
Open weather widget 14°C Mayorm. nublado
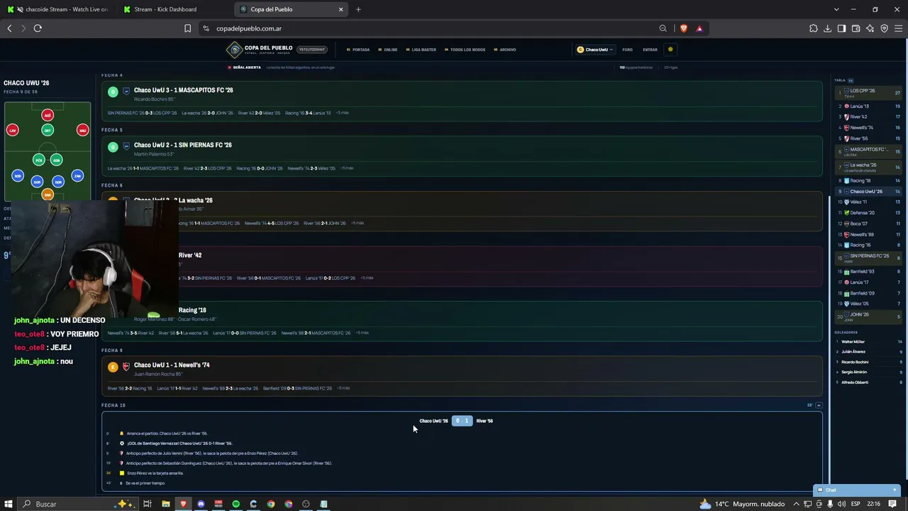pos(742,504)
